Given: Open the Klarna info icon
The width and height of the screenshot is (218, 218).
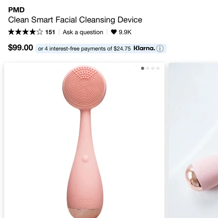Looking at the screenshot, I should (160, 48).
